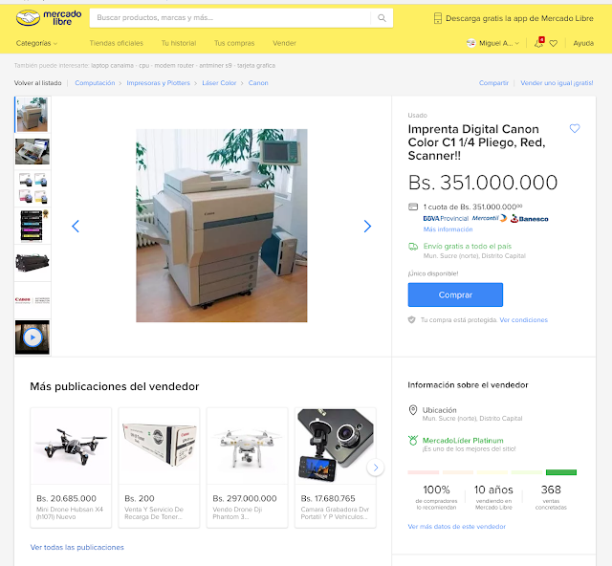Image resolution: width=612 pixels, height=566 pixels.
Task: Toggle favorite heart beside product title
Action: (x=575, y=128)
